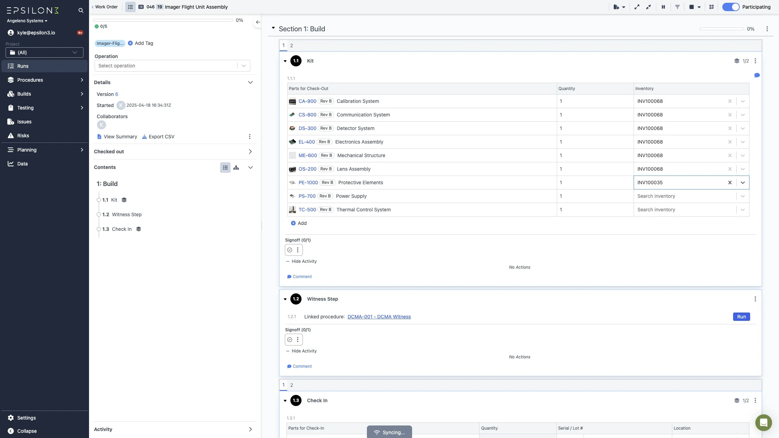Run the linked DCMA Witness procedure

741,317
